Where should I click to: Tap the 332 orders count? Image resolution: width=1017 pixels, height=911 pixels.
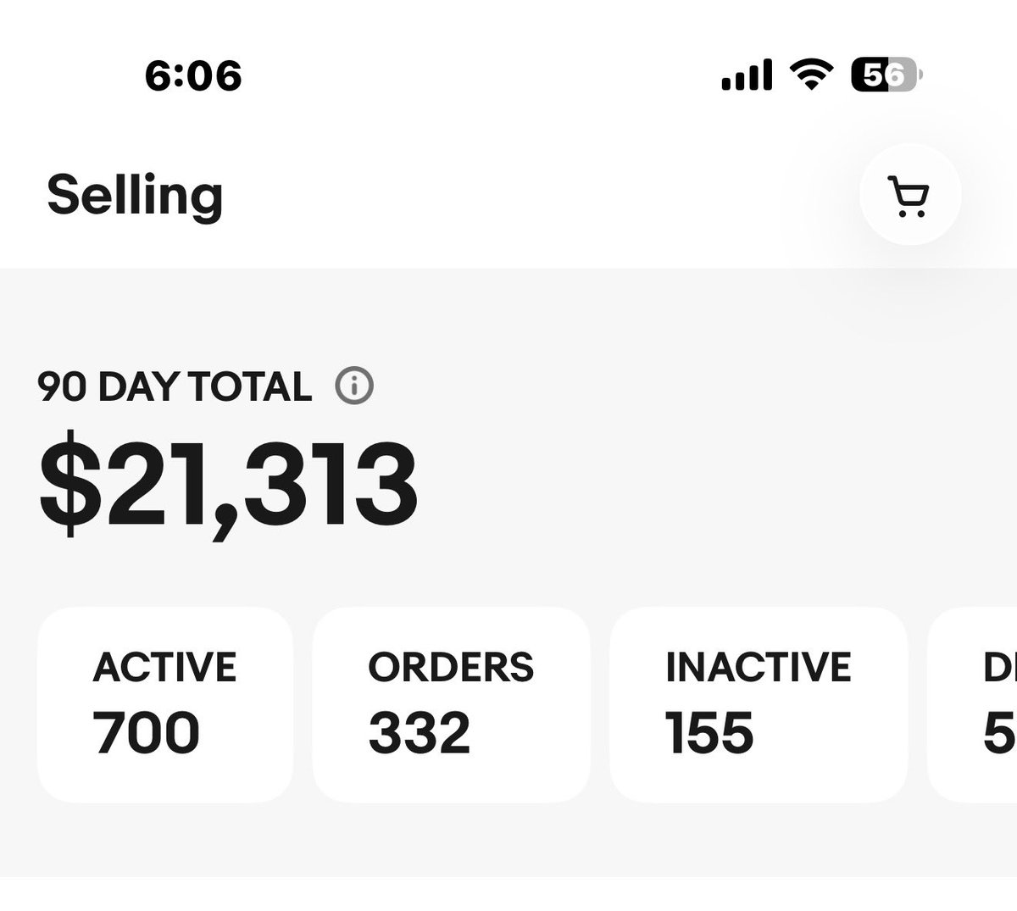[420, 733]
